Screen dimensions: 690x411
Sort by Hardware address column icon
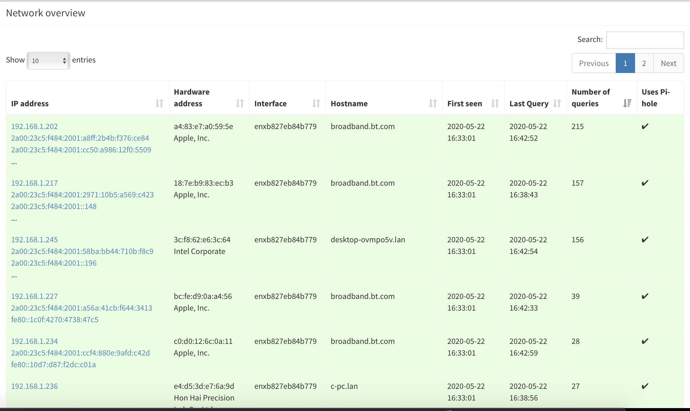(240, 103)
